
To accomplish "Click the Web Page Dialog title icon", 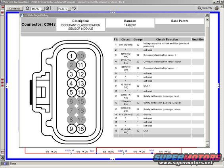I will 22,15.
